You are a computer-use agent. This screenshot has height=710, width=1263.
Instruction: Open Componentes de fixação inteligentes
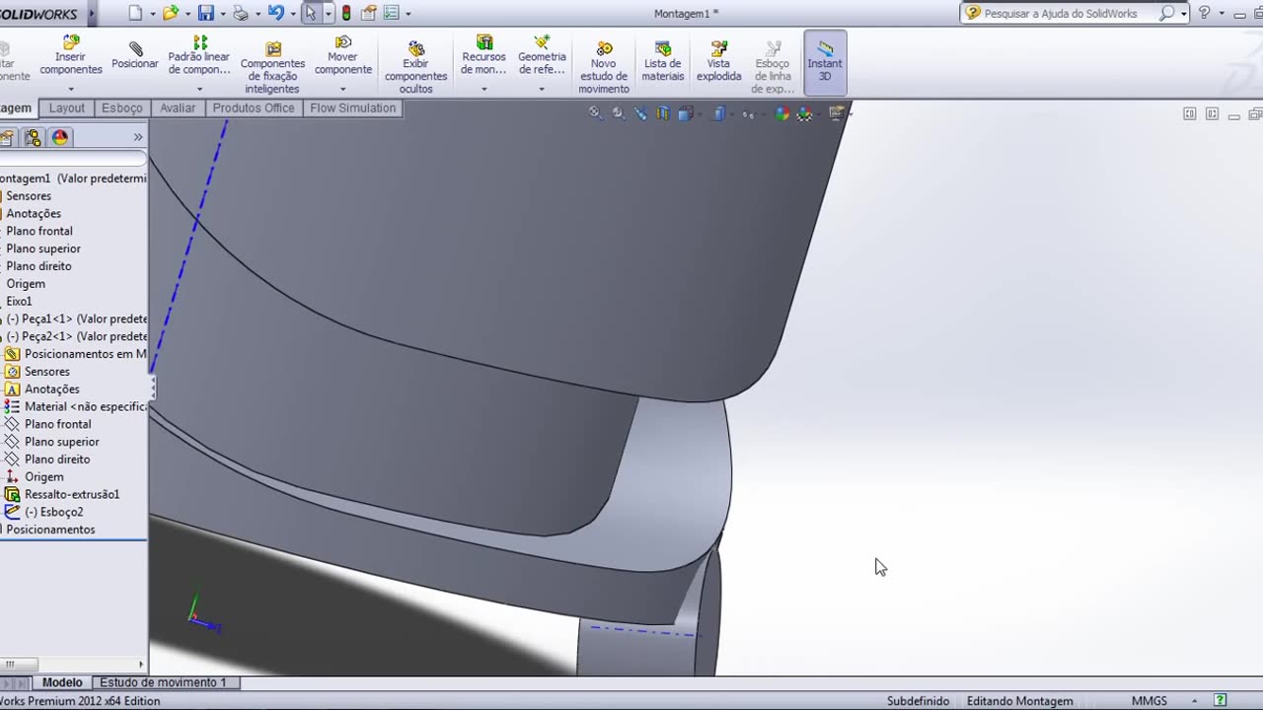273,67
